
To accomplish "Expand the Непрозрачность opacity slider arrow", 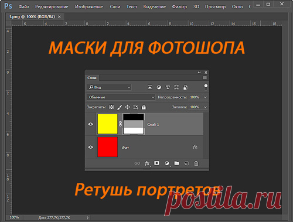I will point(205,97).
